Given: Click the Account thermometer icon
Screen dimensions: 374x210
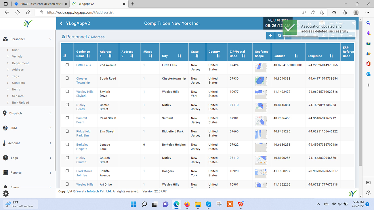Looking at the screenshot, I should pos(4,143).
